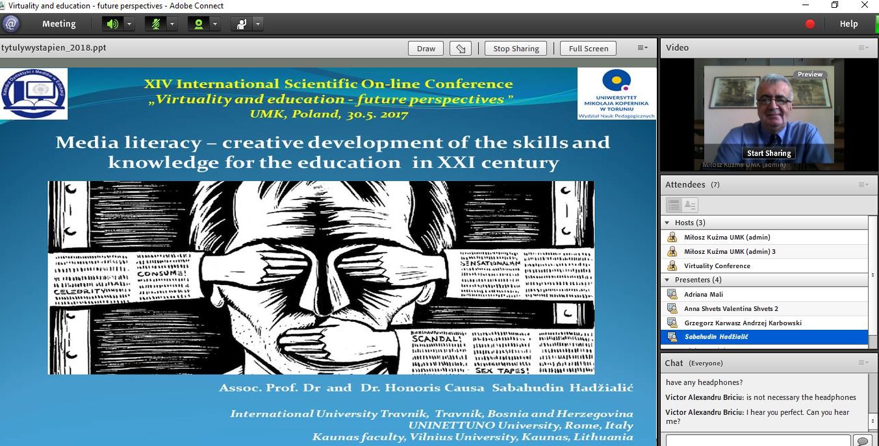This screenshot has width=879, height=446.
Task: Switch to attendee list view
Action: pyautogui.click(x=674, y=205)
